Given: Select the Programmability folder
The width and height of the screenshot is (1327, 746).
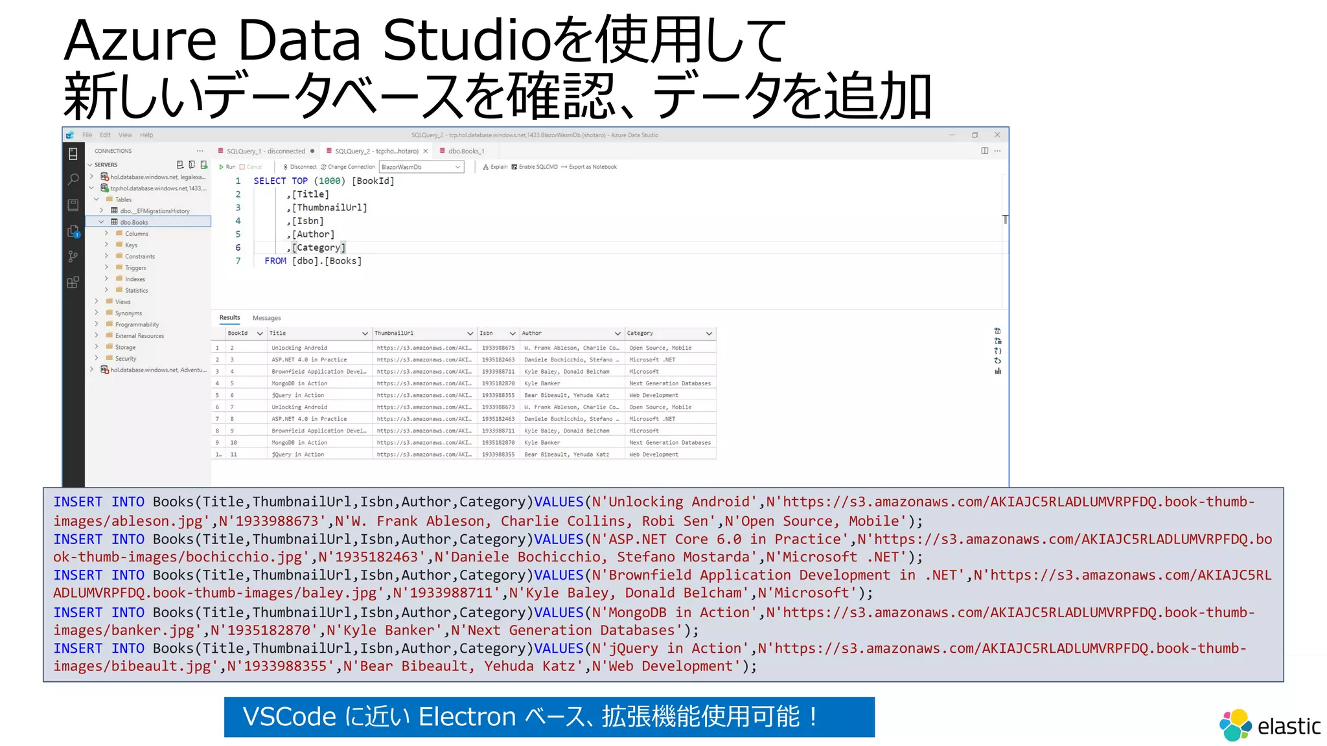Looking at the screenshot, I should click(137, 324).
